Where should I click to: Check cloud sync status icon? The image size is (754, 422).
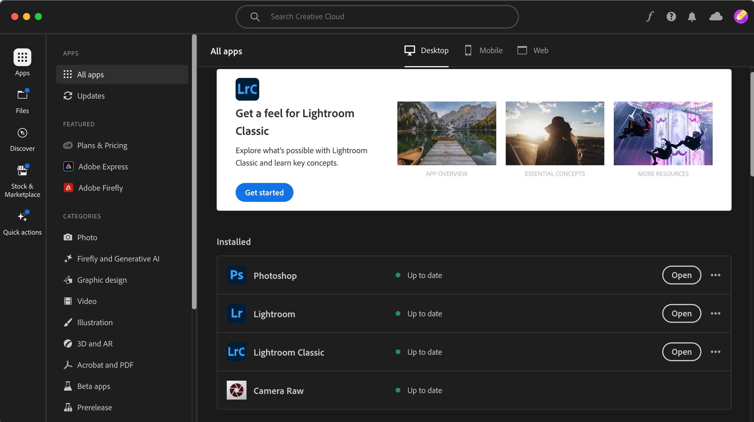point(716,17)
